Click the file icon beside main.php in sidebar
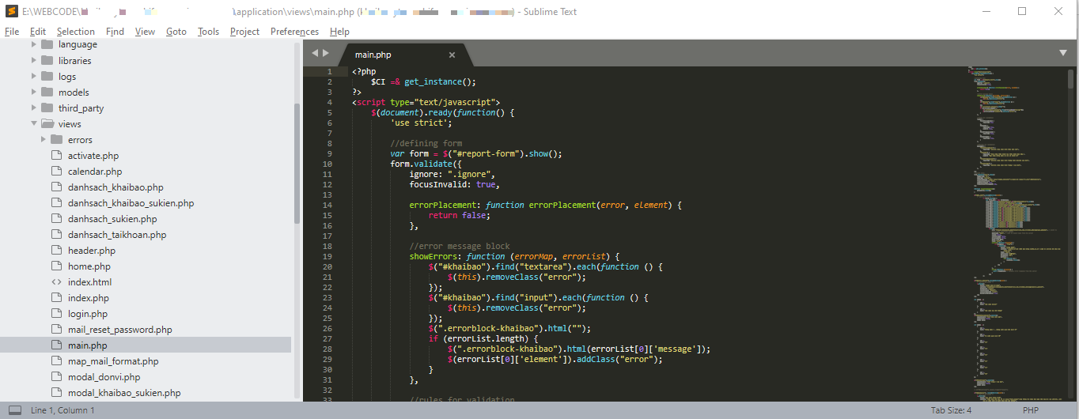1079x419 pixels. pyautogui.click(x=56, y=345)
